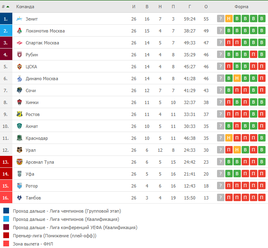268x248 pixels.
Task: Click Ахмат row position number 10
Action: (5, 126)
